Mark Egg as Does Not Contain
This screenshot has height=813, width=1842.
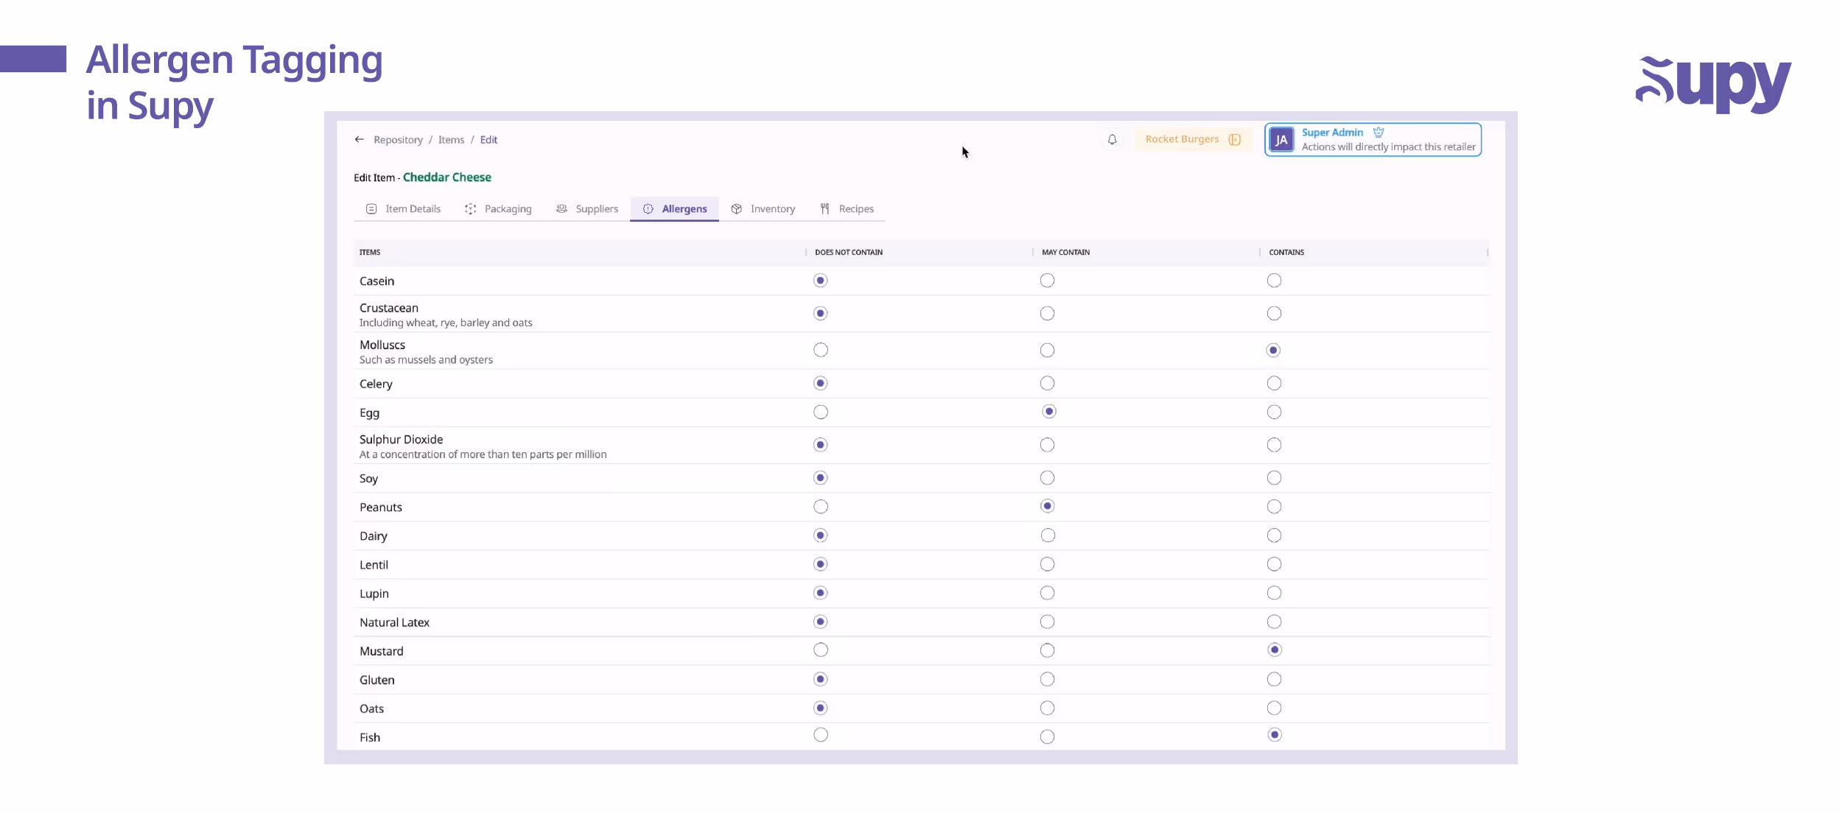coord(820,412)
